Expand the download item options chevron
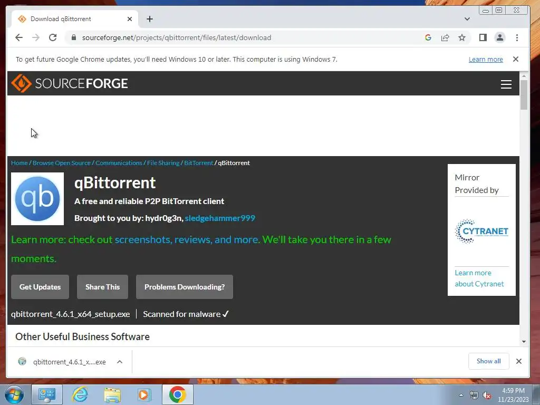 point(120,362)
